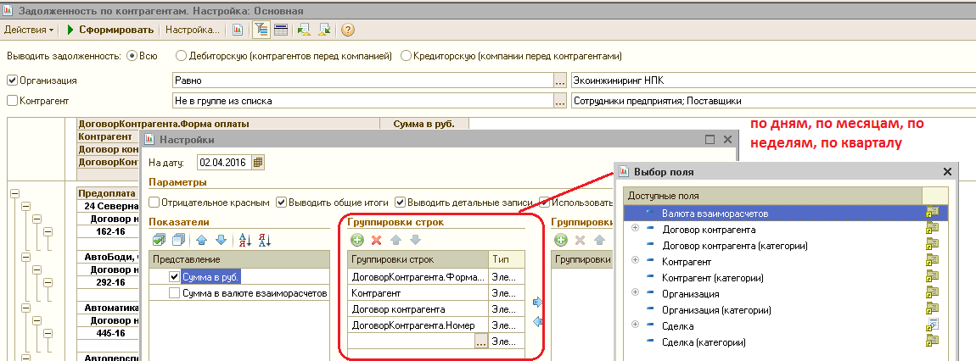
Task: Open the date picker calendar icon
Action: (259, 162)
